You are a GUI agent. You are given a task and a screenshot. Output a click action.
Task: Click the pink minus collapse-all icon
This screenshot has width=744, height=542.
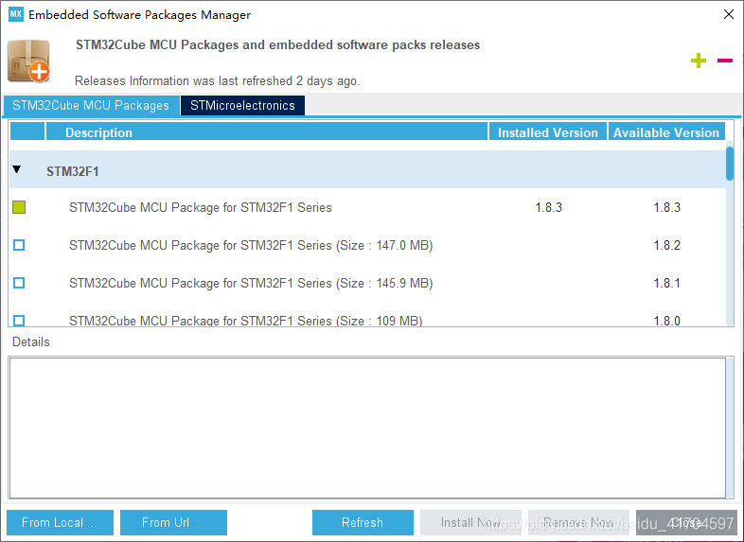pos(725,61)
